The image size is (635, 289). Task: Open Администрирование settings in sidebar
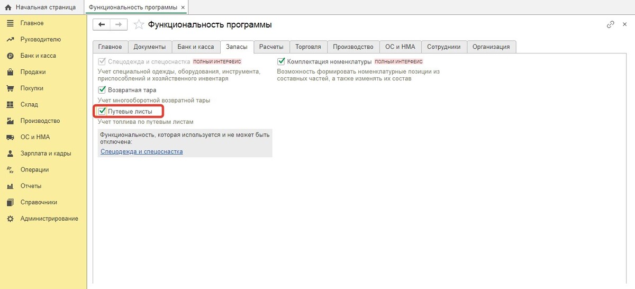click(x=49, y=219)
